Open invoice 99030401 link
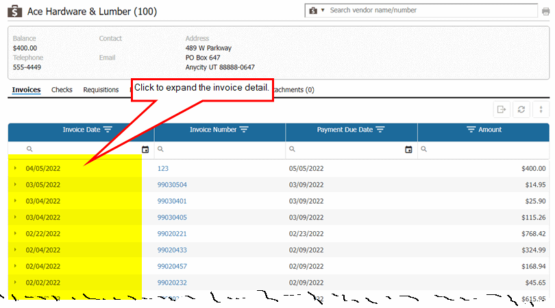This screenshot has width=555, height=308. 172,201
